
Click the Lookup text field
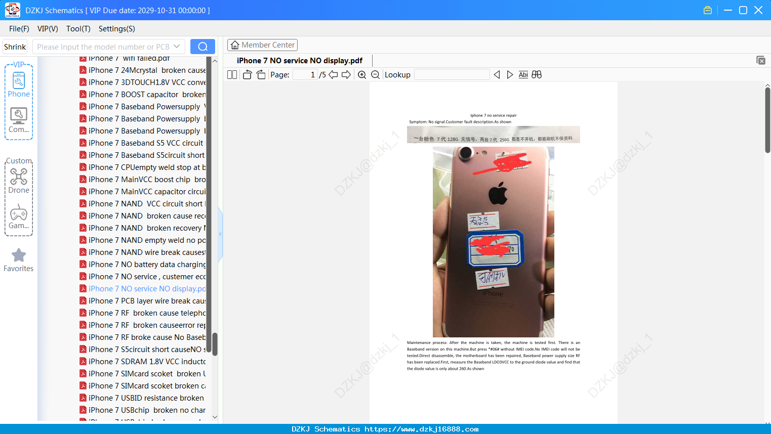(452, 75)
